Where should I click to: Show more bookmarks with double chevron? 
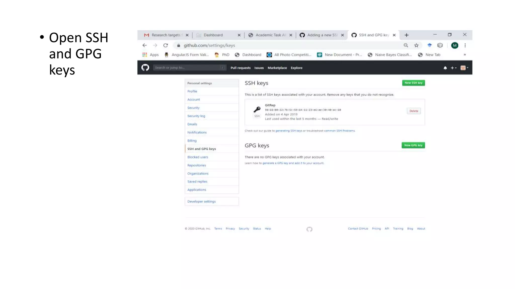point(465,55)
